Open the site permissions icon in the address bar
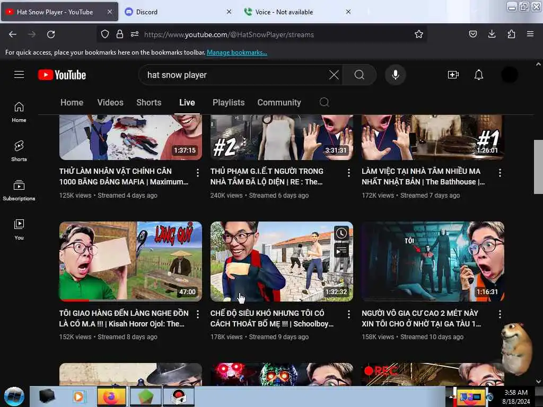The width and height of the screenshot is (543, 407). tap(135, 34)
